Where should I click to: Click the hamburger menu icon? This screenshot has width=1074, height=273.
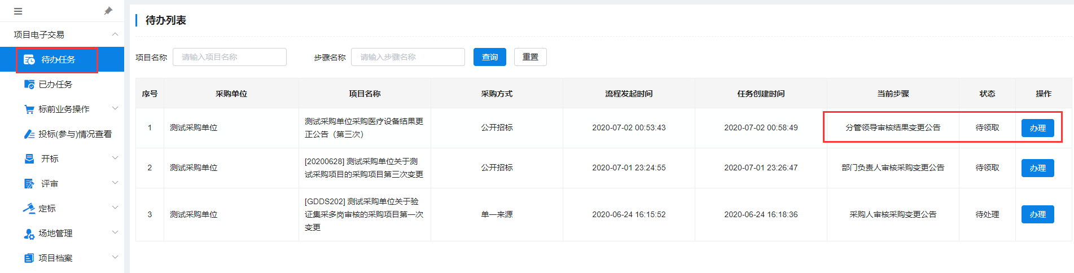(18, 11)
